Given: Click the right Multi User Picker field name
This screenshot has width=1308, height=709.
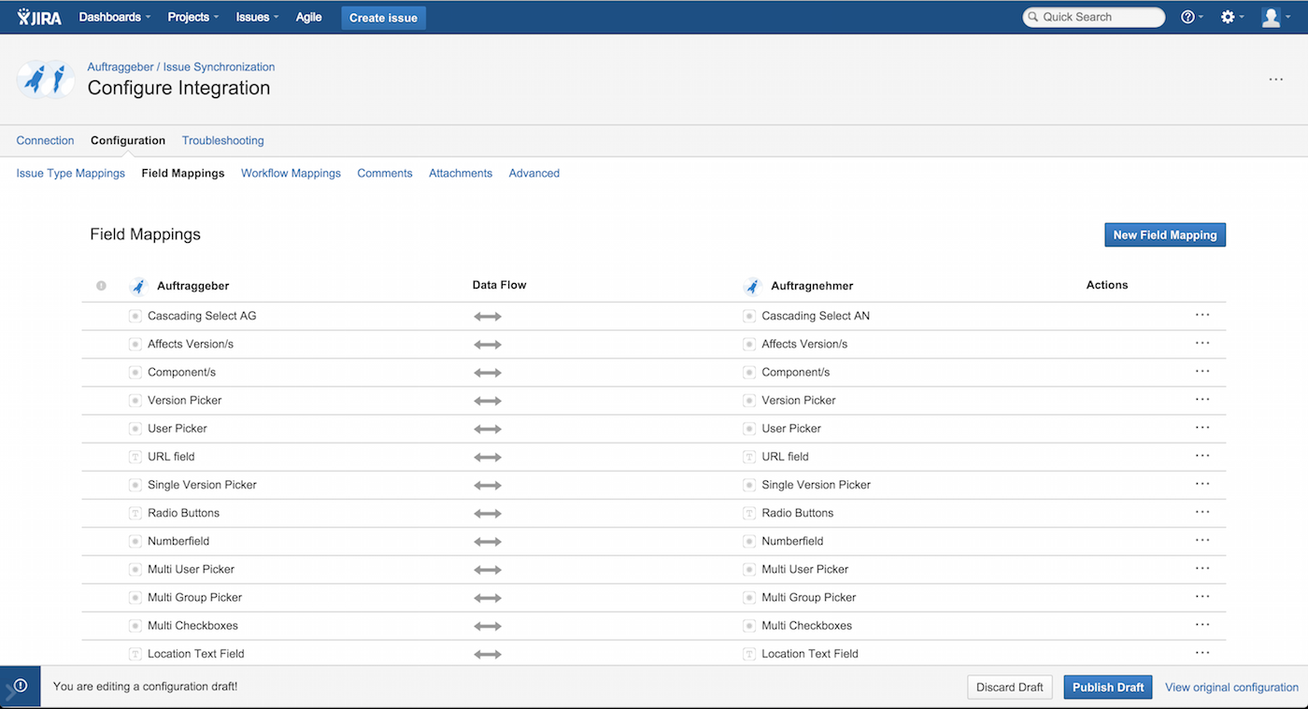Looking at the screenshot, I should coord(805,569).
